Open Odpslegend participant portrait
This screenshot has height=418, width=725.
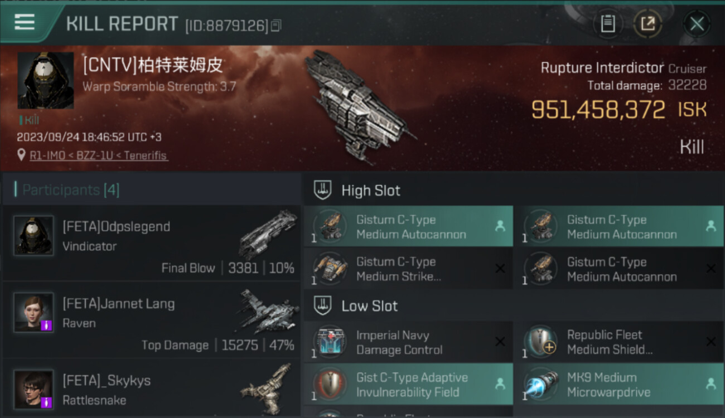point(33,236)
